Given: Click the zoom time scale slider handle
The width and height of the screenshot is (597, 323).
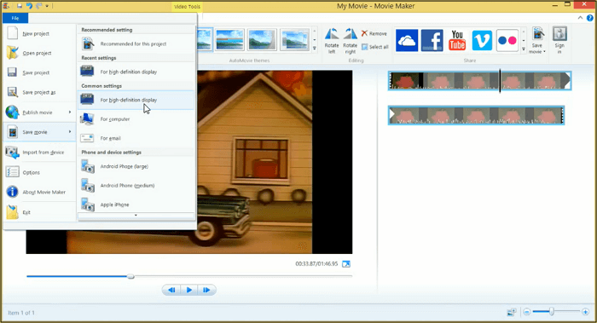Looking at the screenshot, I should 551,312.
